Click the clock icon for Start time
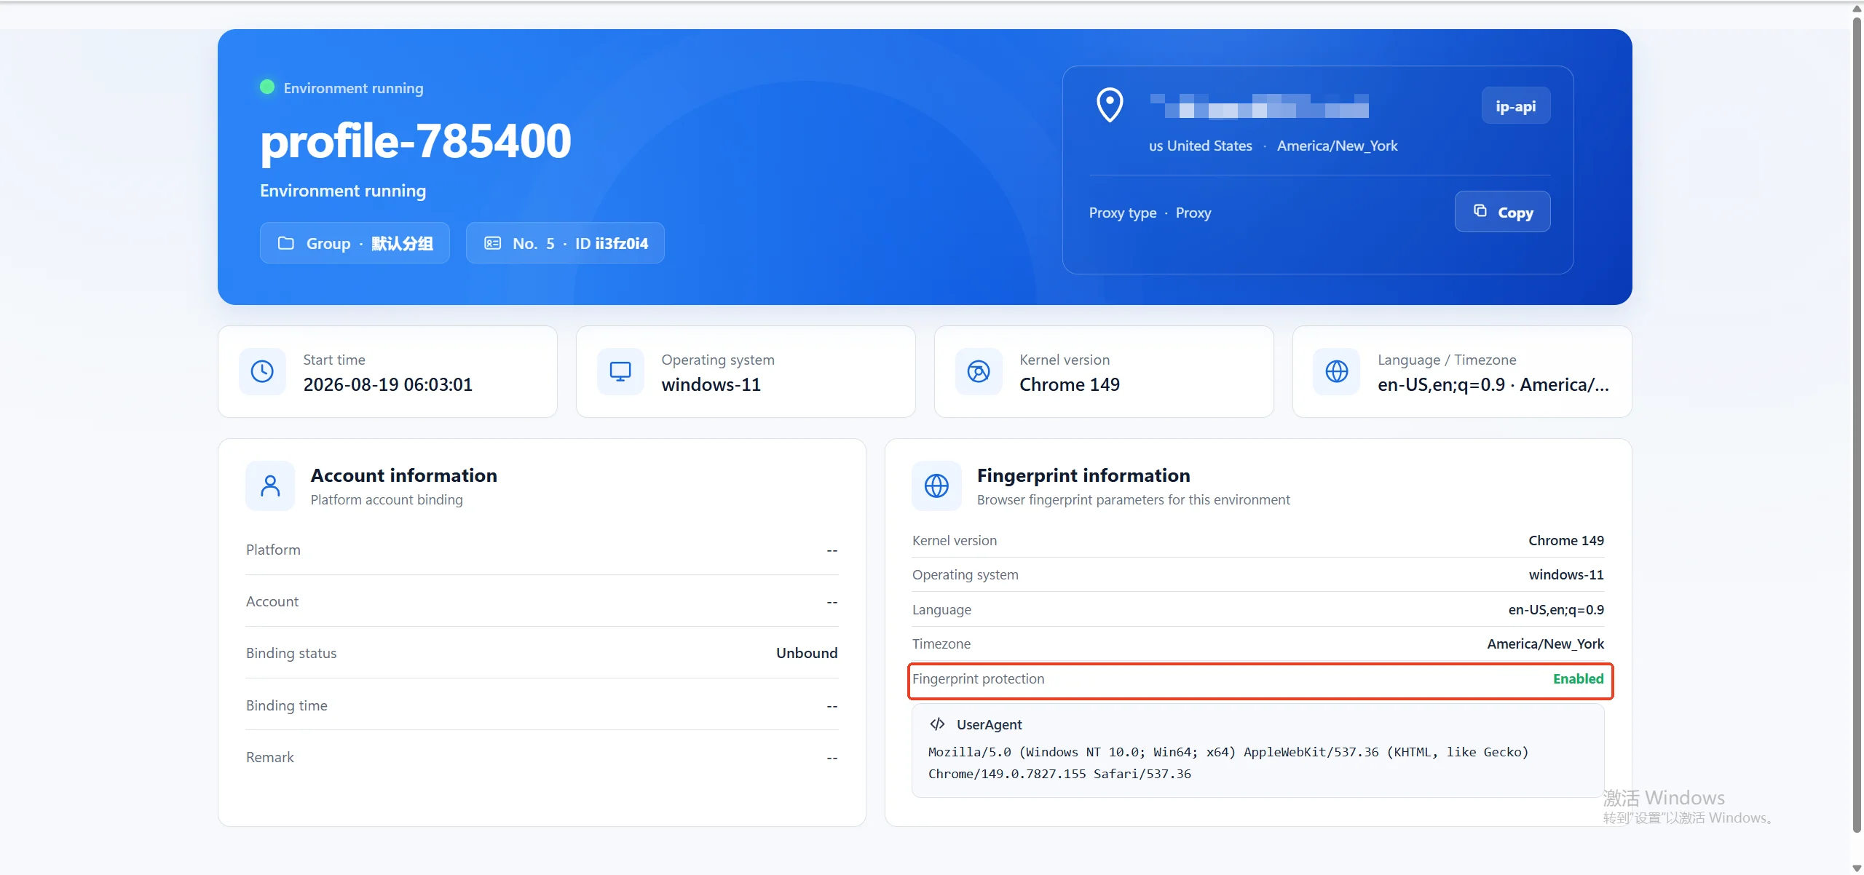The height and width of the screenshot is (875, 1864). click(x=262, y=371)
